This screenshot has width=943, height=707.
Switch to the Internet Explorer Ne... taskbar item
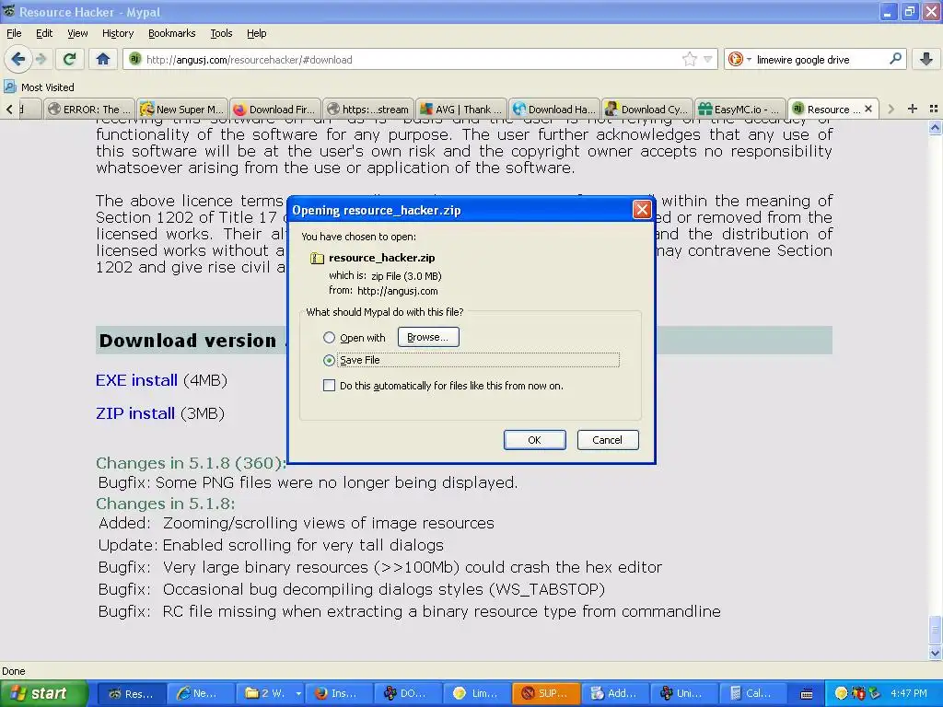coord(199,693)
